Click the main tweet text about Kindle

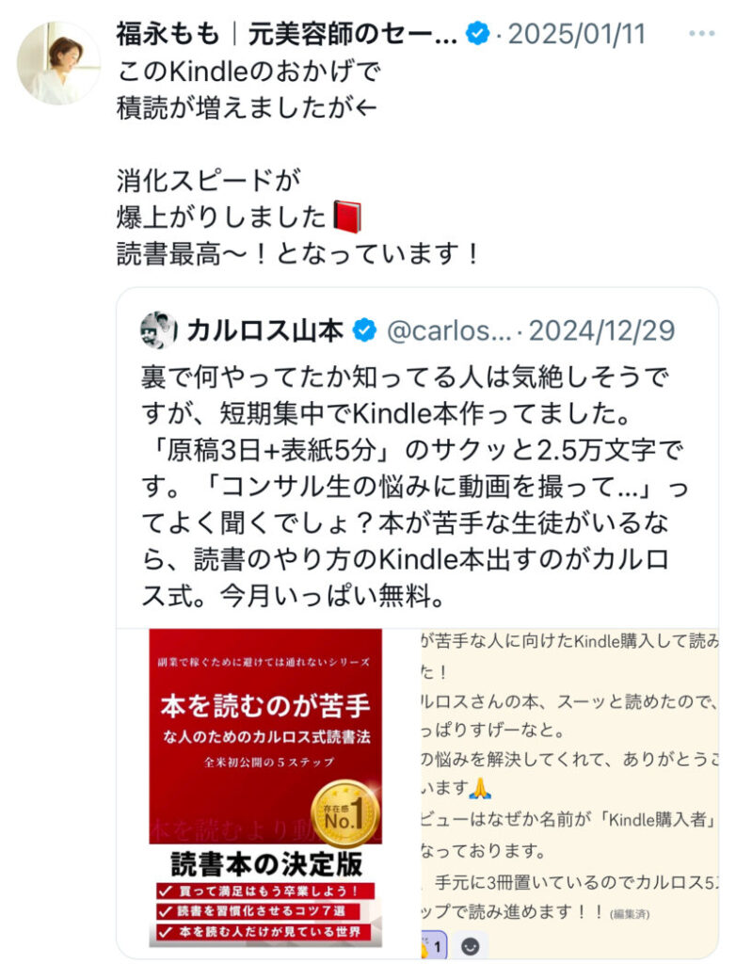(x=298, y=162)
